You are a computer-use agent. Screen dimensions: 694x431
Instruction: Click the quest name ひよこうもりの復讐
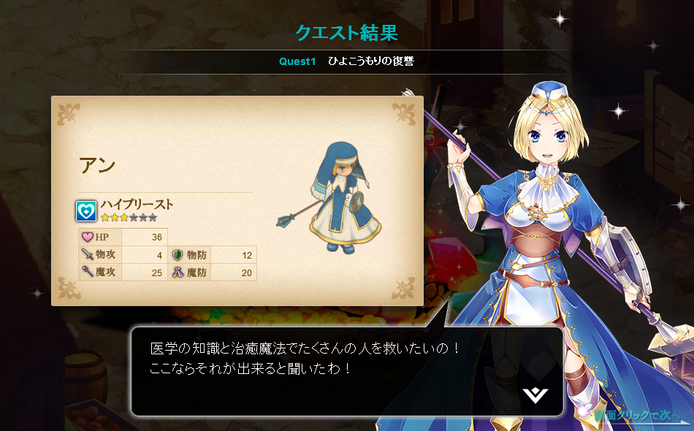point(371,61)
